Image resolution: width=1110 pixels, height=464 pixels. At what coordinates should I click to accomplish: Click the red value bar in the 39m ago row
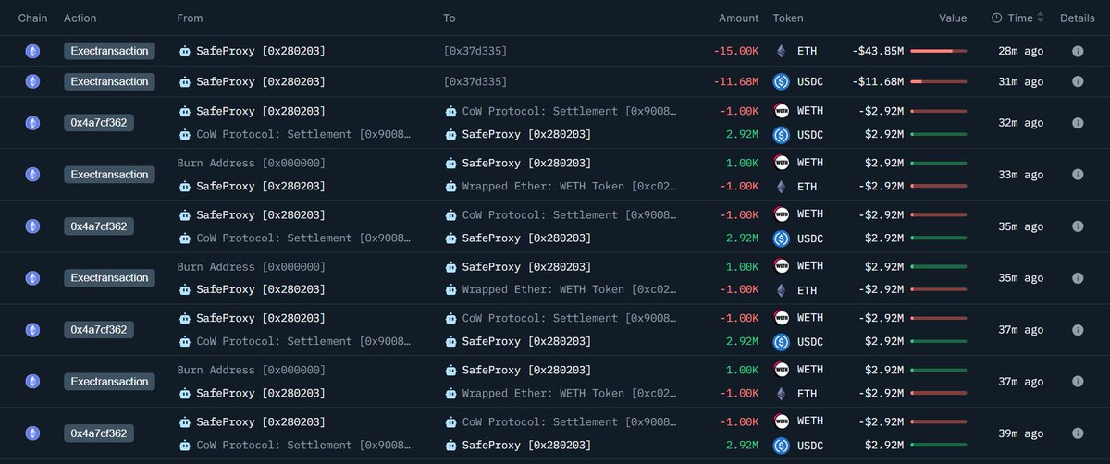[939, 421]
